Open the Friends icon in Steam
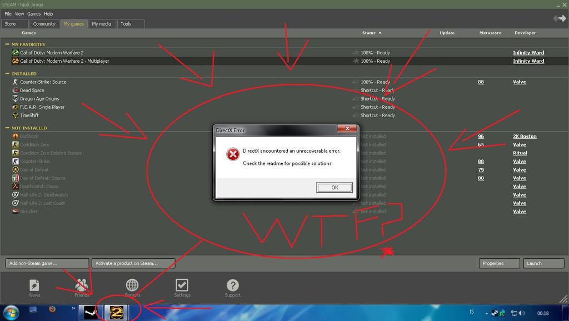The image size is (569, 321). 82,285
